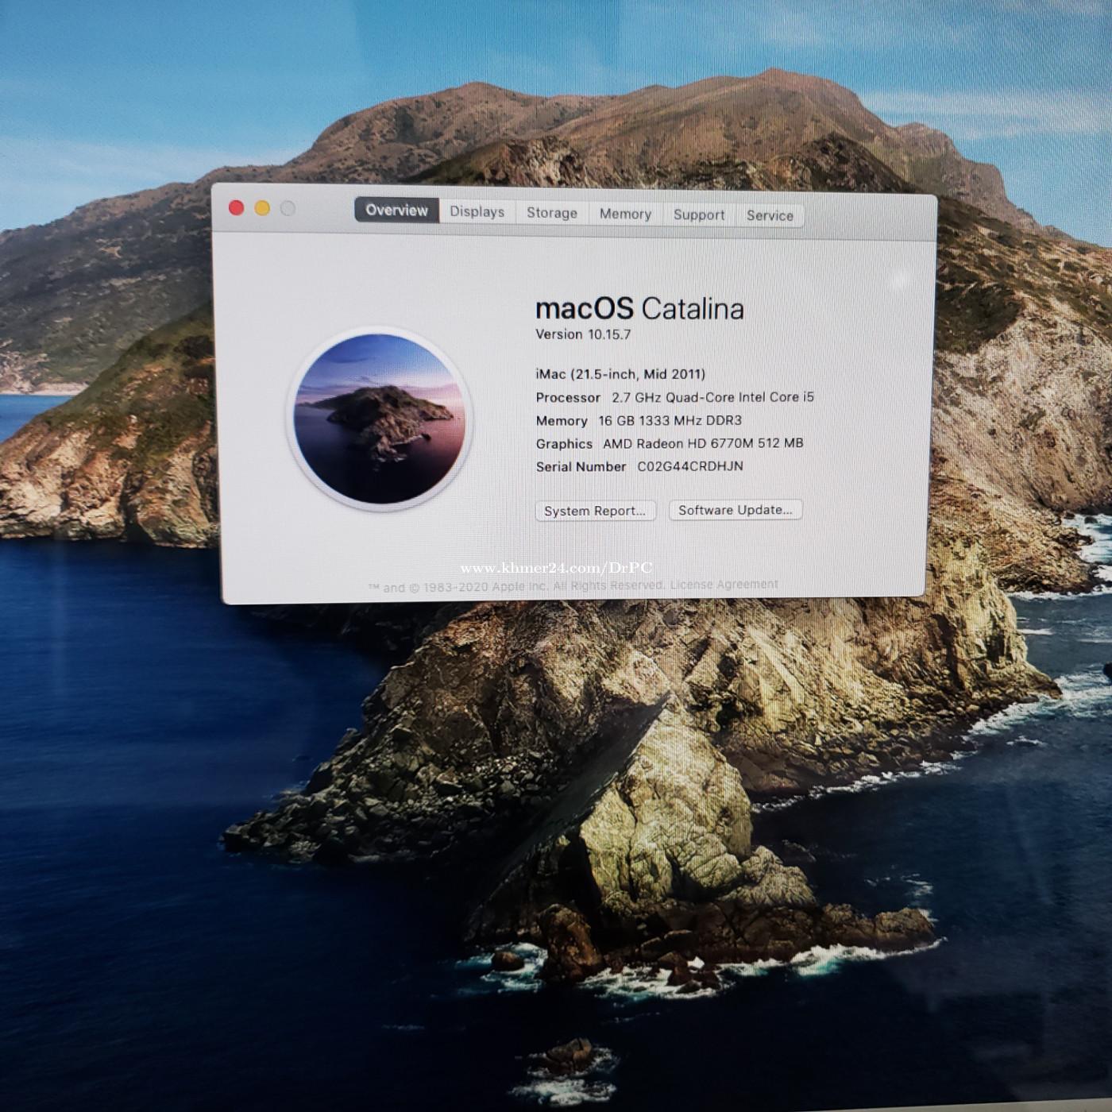
Task: Close the About This Mac window
Action: 236,207
